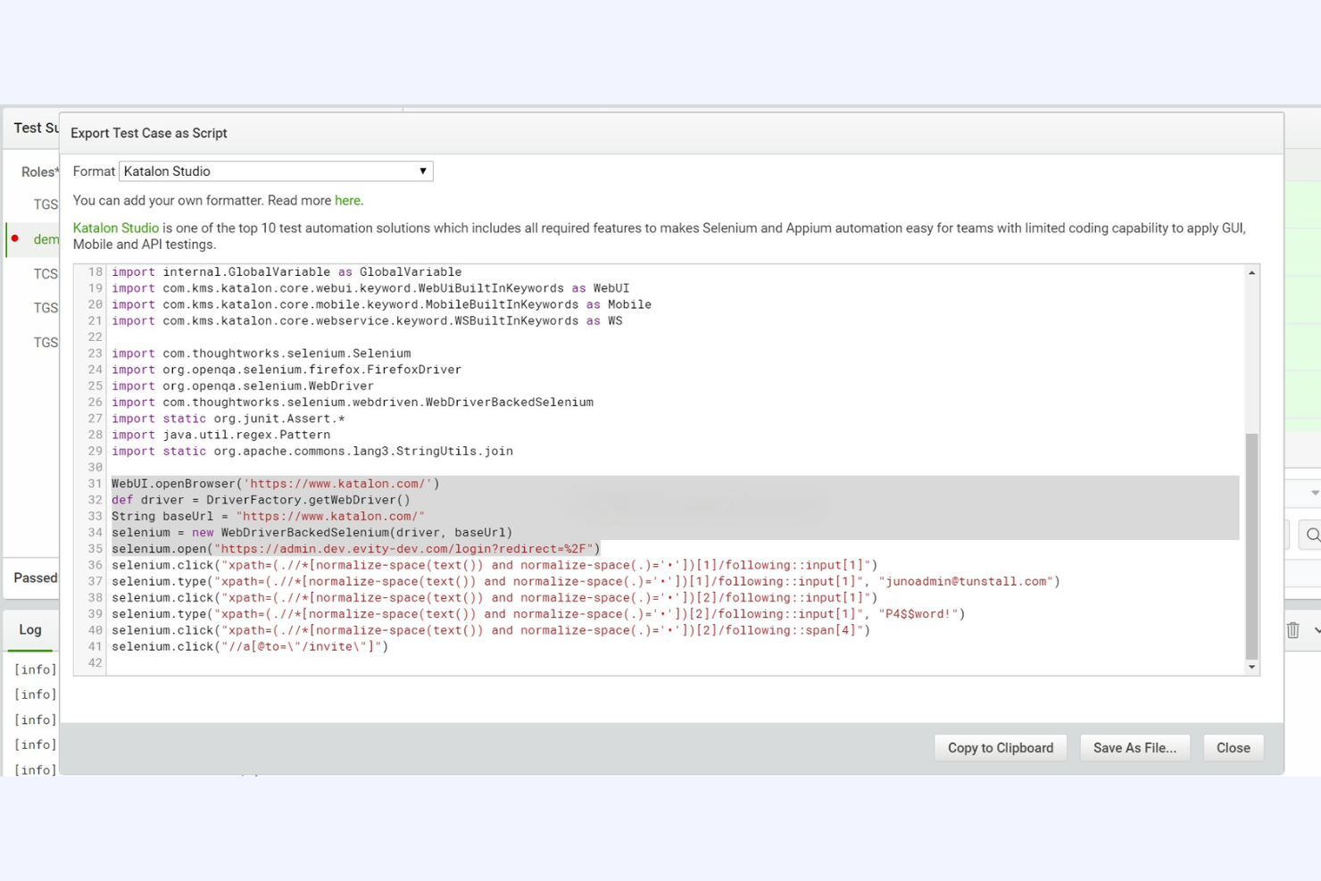Click the search magnifier icon
The width and height of the screenshot is (1321, 881).
pyautogui.click(x=1311, y=535)
